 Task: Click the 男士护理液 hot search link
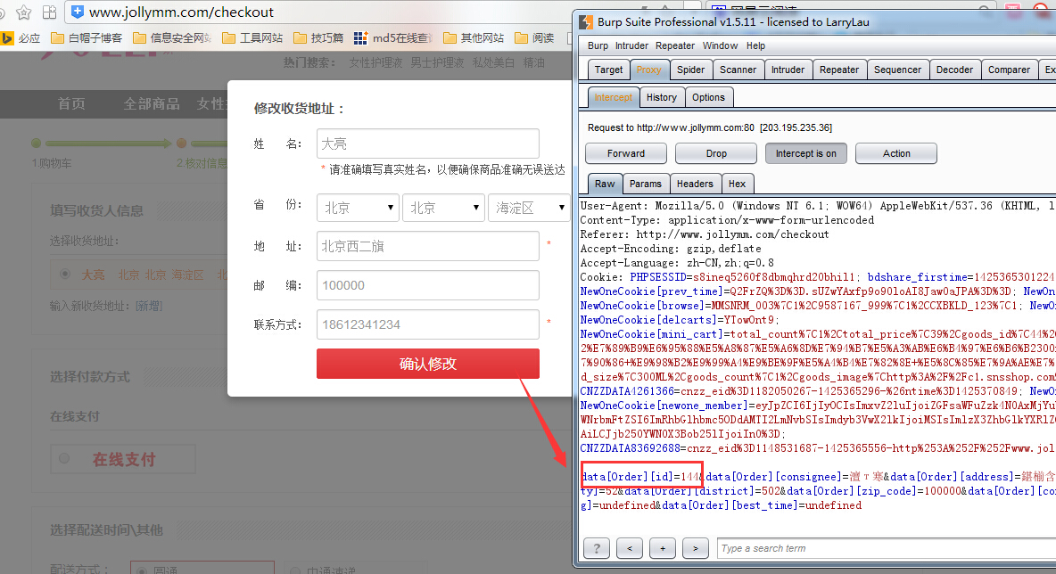click(437, 62)
